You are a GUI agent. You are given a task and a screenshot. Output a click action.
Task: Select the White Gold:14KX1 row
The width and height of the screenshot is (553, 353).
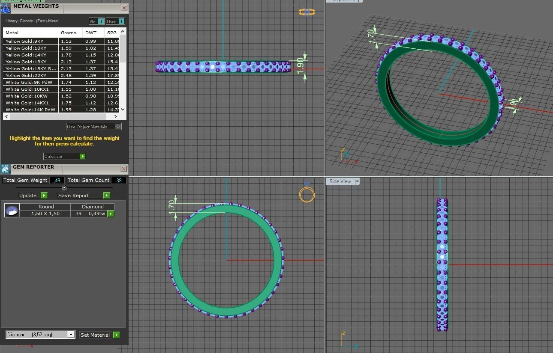click(x=61, y=103)
